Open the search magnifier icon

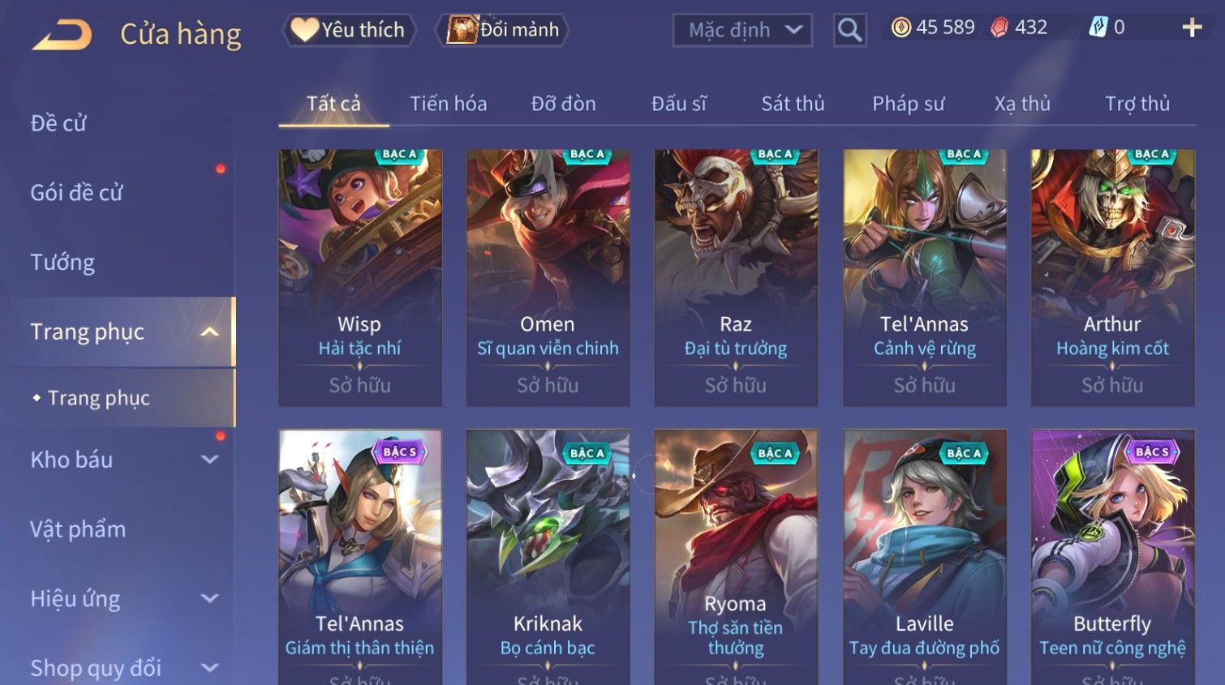[849, 30]
